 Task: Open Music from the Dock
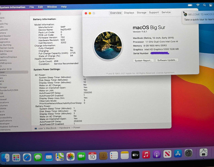coord(146,155)
